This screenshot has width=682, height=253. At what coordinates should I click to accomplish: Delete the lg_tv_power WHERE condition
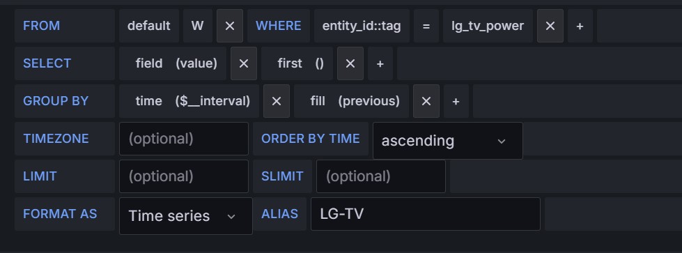(550, 26)
